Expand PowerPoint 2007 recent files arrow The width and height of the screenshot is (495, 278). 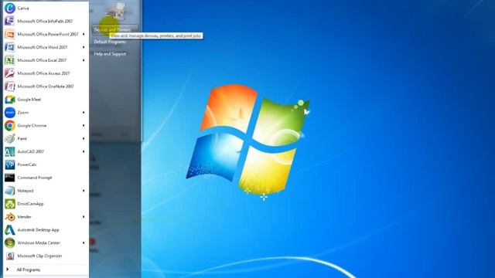point(84,34)
